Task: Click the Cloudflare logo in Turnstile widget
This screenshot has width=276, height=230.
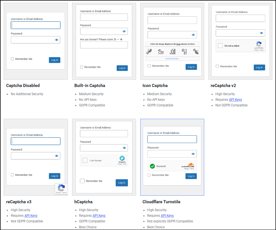Action: [x=188, y=166]
